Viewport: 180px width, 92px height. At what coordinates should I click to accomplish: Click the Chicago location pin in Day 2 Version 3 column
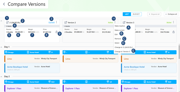[x=123, y=82]
